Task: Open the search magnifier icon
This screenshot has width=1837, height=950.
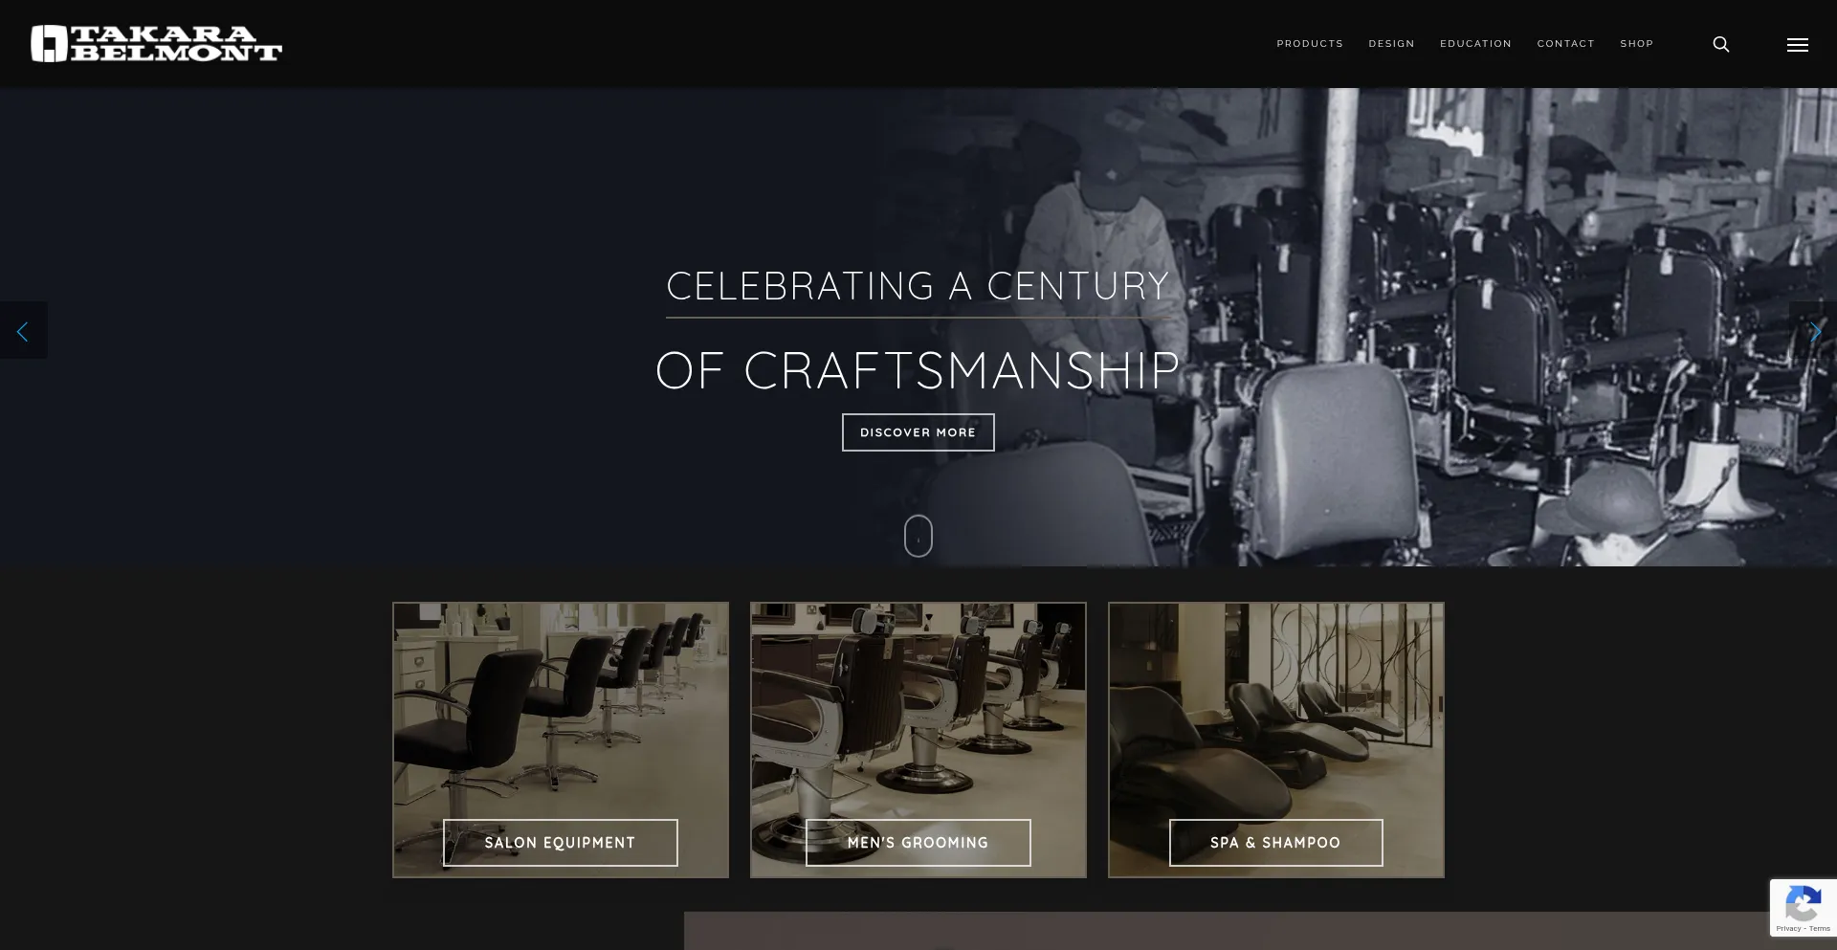Action: pos(1720,44)
